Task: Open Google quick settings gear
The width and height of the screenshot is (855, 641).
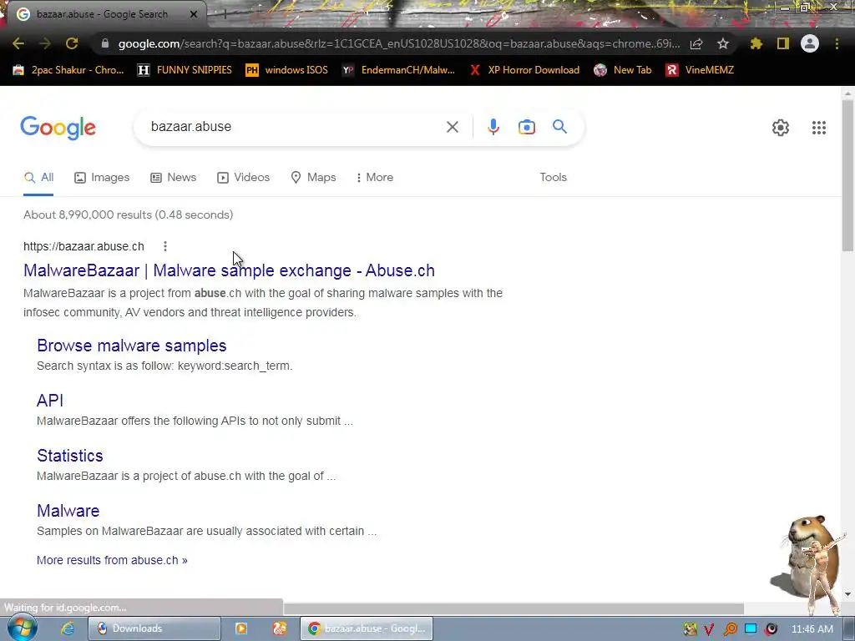Action: tap(781, 128)
